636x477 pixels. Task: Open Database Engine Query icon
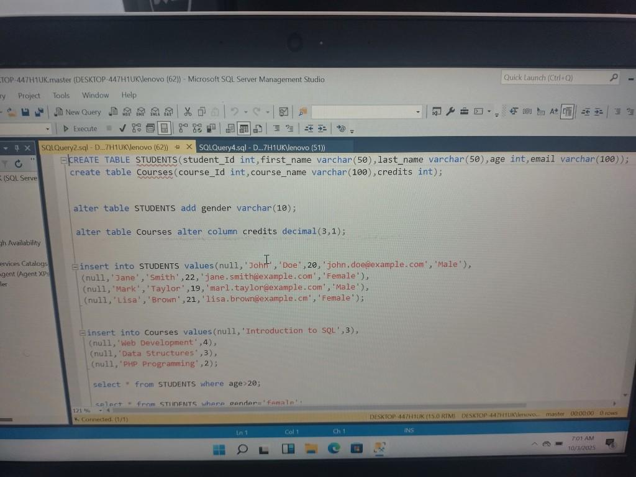[x=114, y=112]
